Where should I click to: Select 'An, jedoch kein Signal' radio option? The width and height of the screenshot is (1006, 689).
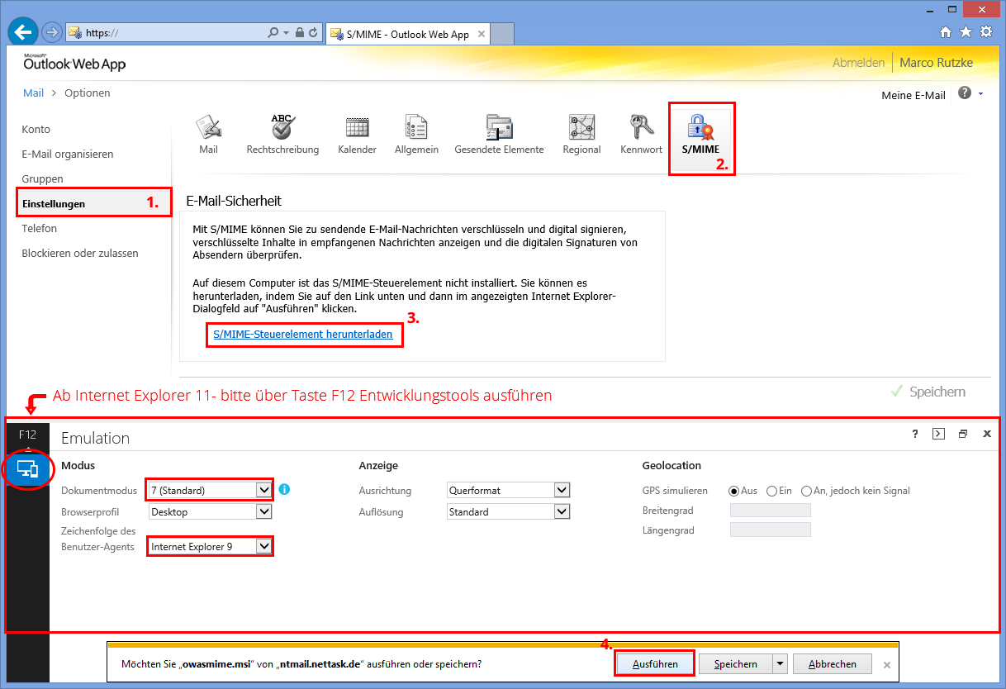click(x=806, y=491)
